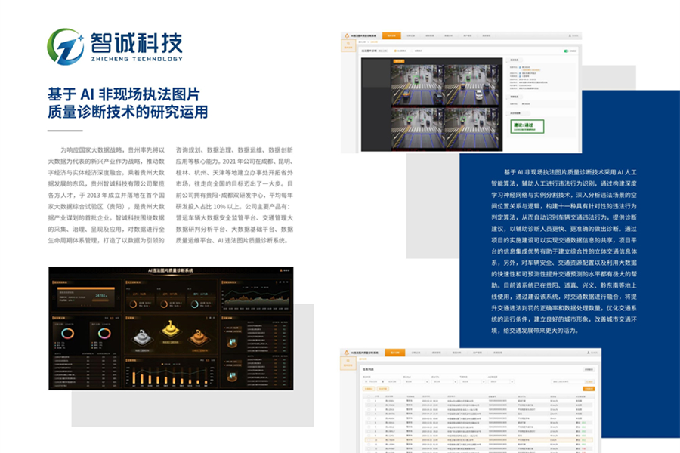Select the orange radio button beside the diagnosis title
Image resolution: width=680 pixels, height=453 pixels.
click(x=394, y=51)
